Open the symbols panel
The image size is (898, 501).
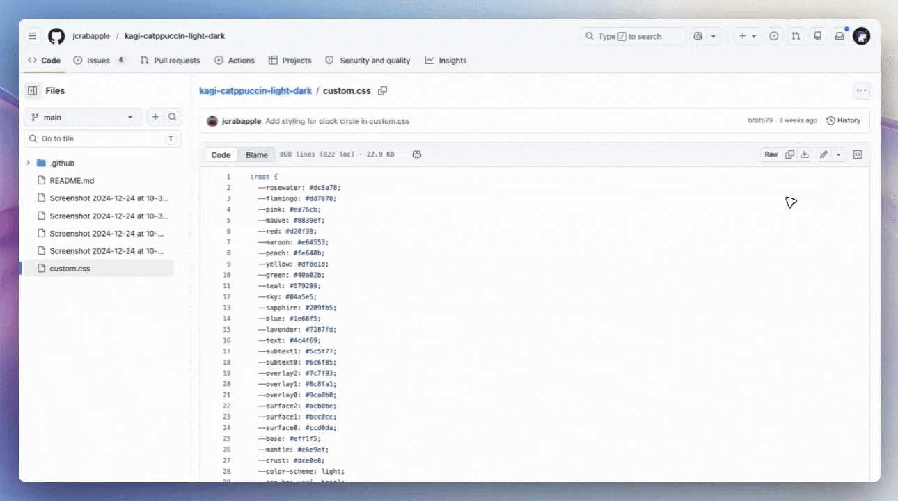coord(858,154)
